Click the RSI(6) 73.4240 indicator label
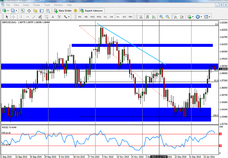The image size is (228, 158). (9, 127)
